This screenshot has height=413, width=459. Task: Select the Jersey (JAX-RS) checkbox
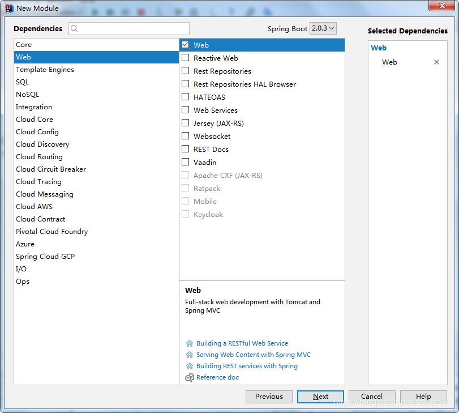click(x=185, y=123)
